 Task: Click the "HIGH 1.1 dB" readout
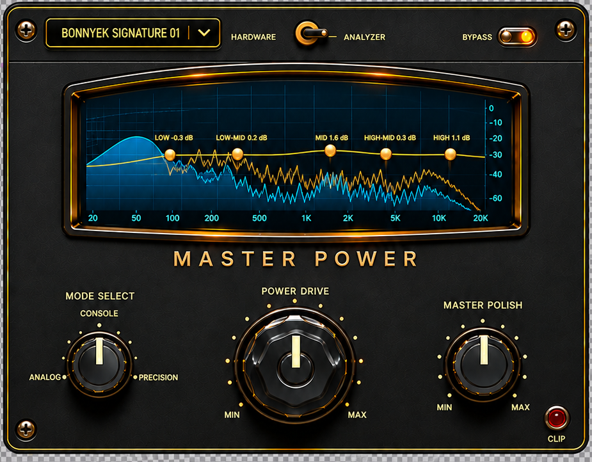pos(452,138)
